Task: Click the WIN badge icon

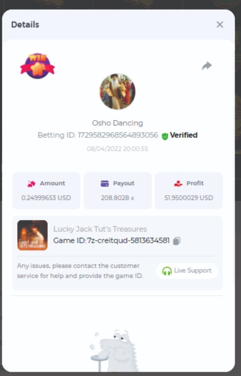Action: pyautogui.click(x=38, y=65)
